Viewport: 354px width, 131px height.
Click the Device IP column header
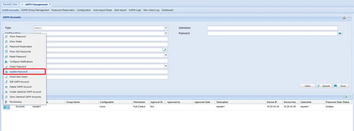(x=274, y=102)
